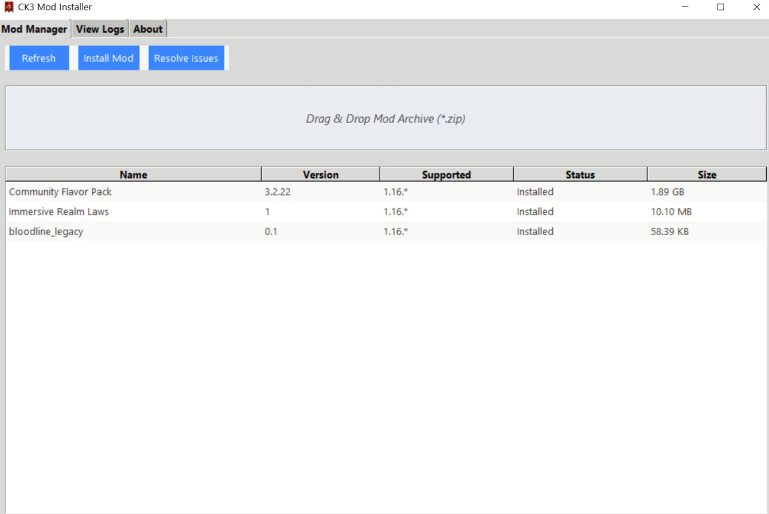769x514 pixels.
Task: Sort mods by Size column header
Action: click(x=707, y=174)
